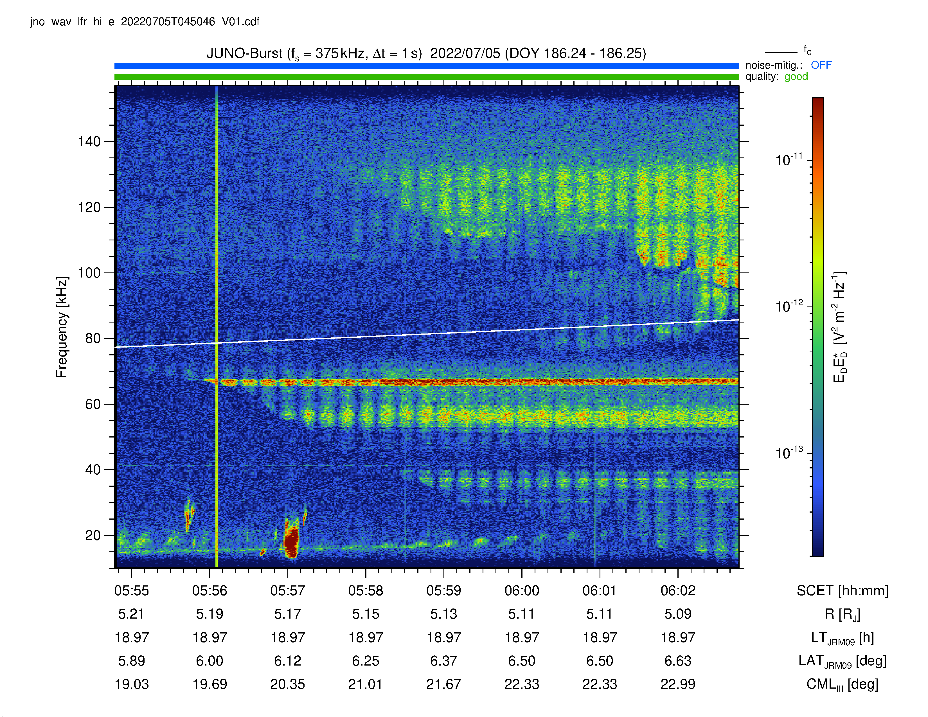Image resolution: width=928 pixels, height=717 pixels.
Task: Click the green 'good' quality label
Action: [x=796, y=77]
